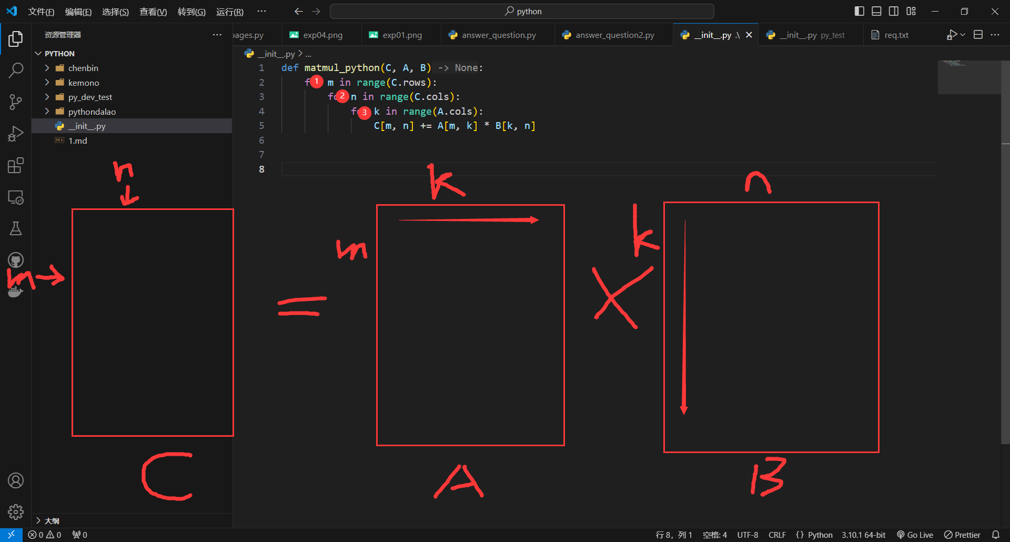This screenshot has width=1010, height=542.
Task: Open the Source Control view
Action: (16, 102)
